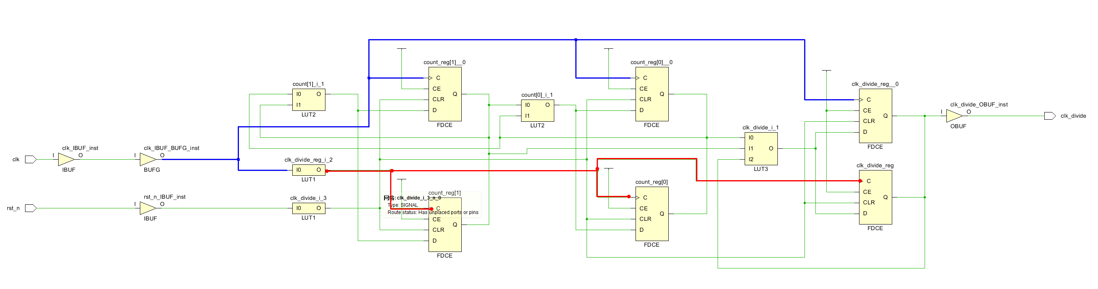Click the 'clk_IBUF_inst' label text

coord(80,148)
